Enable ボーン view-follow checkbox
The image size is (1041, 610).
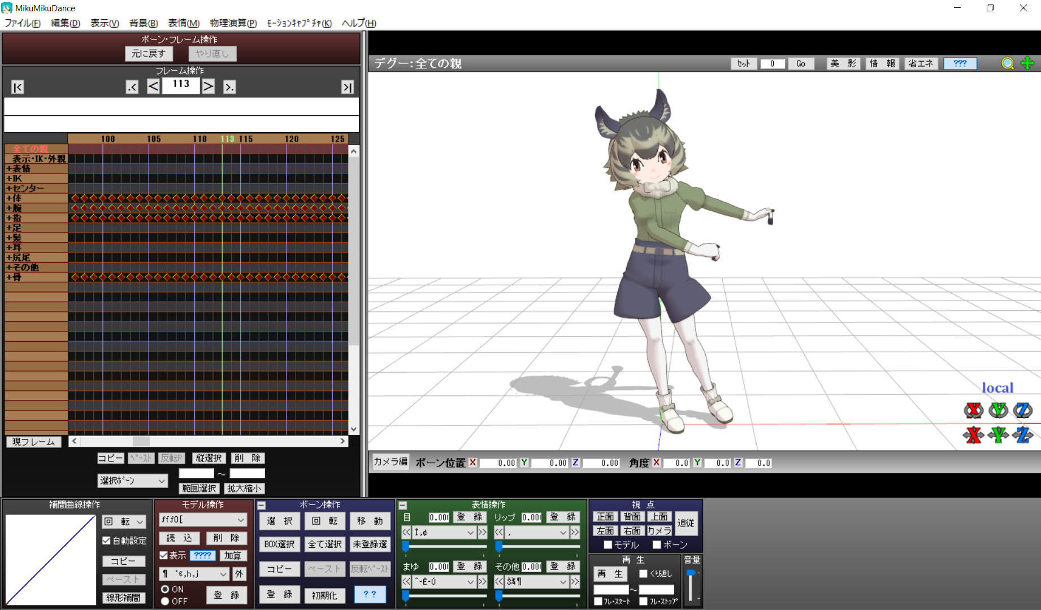[657, 545]
